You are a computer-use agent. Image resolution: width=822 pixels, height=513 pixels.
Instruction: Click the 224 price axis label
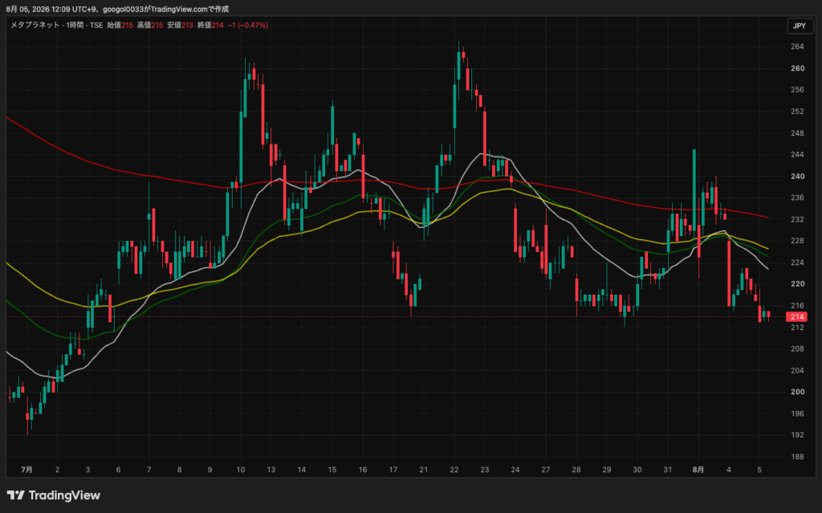[797, 263]
